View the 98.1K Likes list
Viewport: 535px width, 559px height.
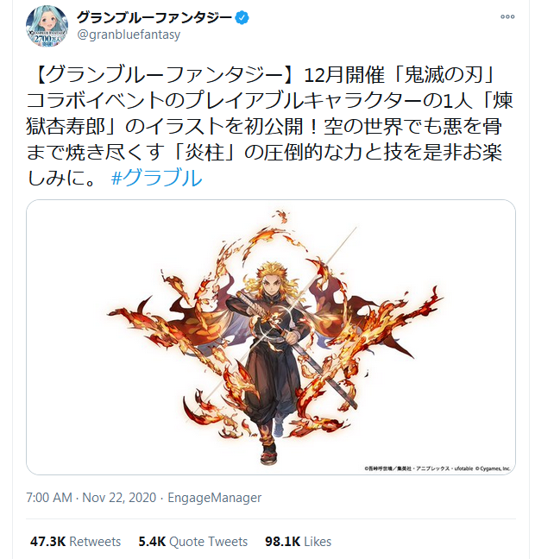pos(299,541)
